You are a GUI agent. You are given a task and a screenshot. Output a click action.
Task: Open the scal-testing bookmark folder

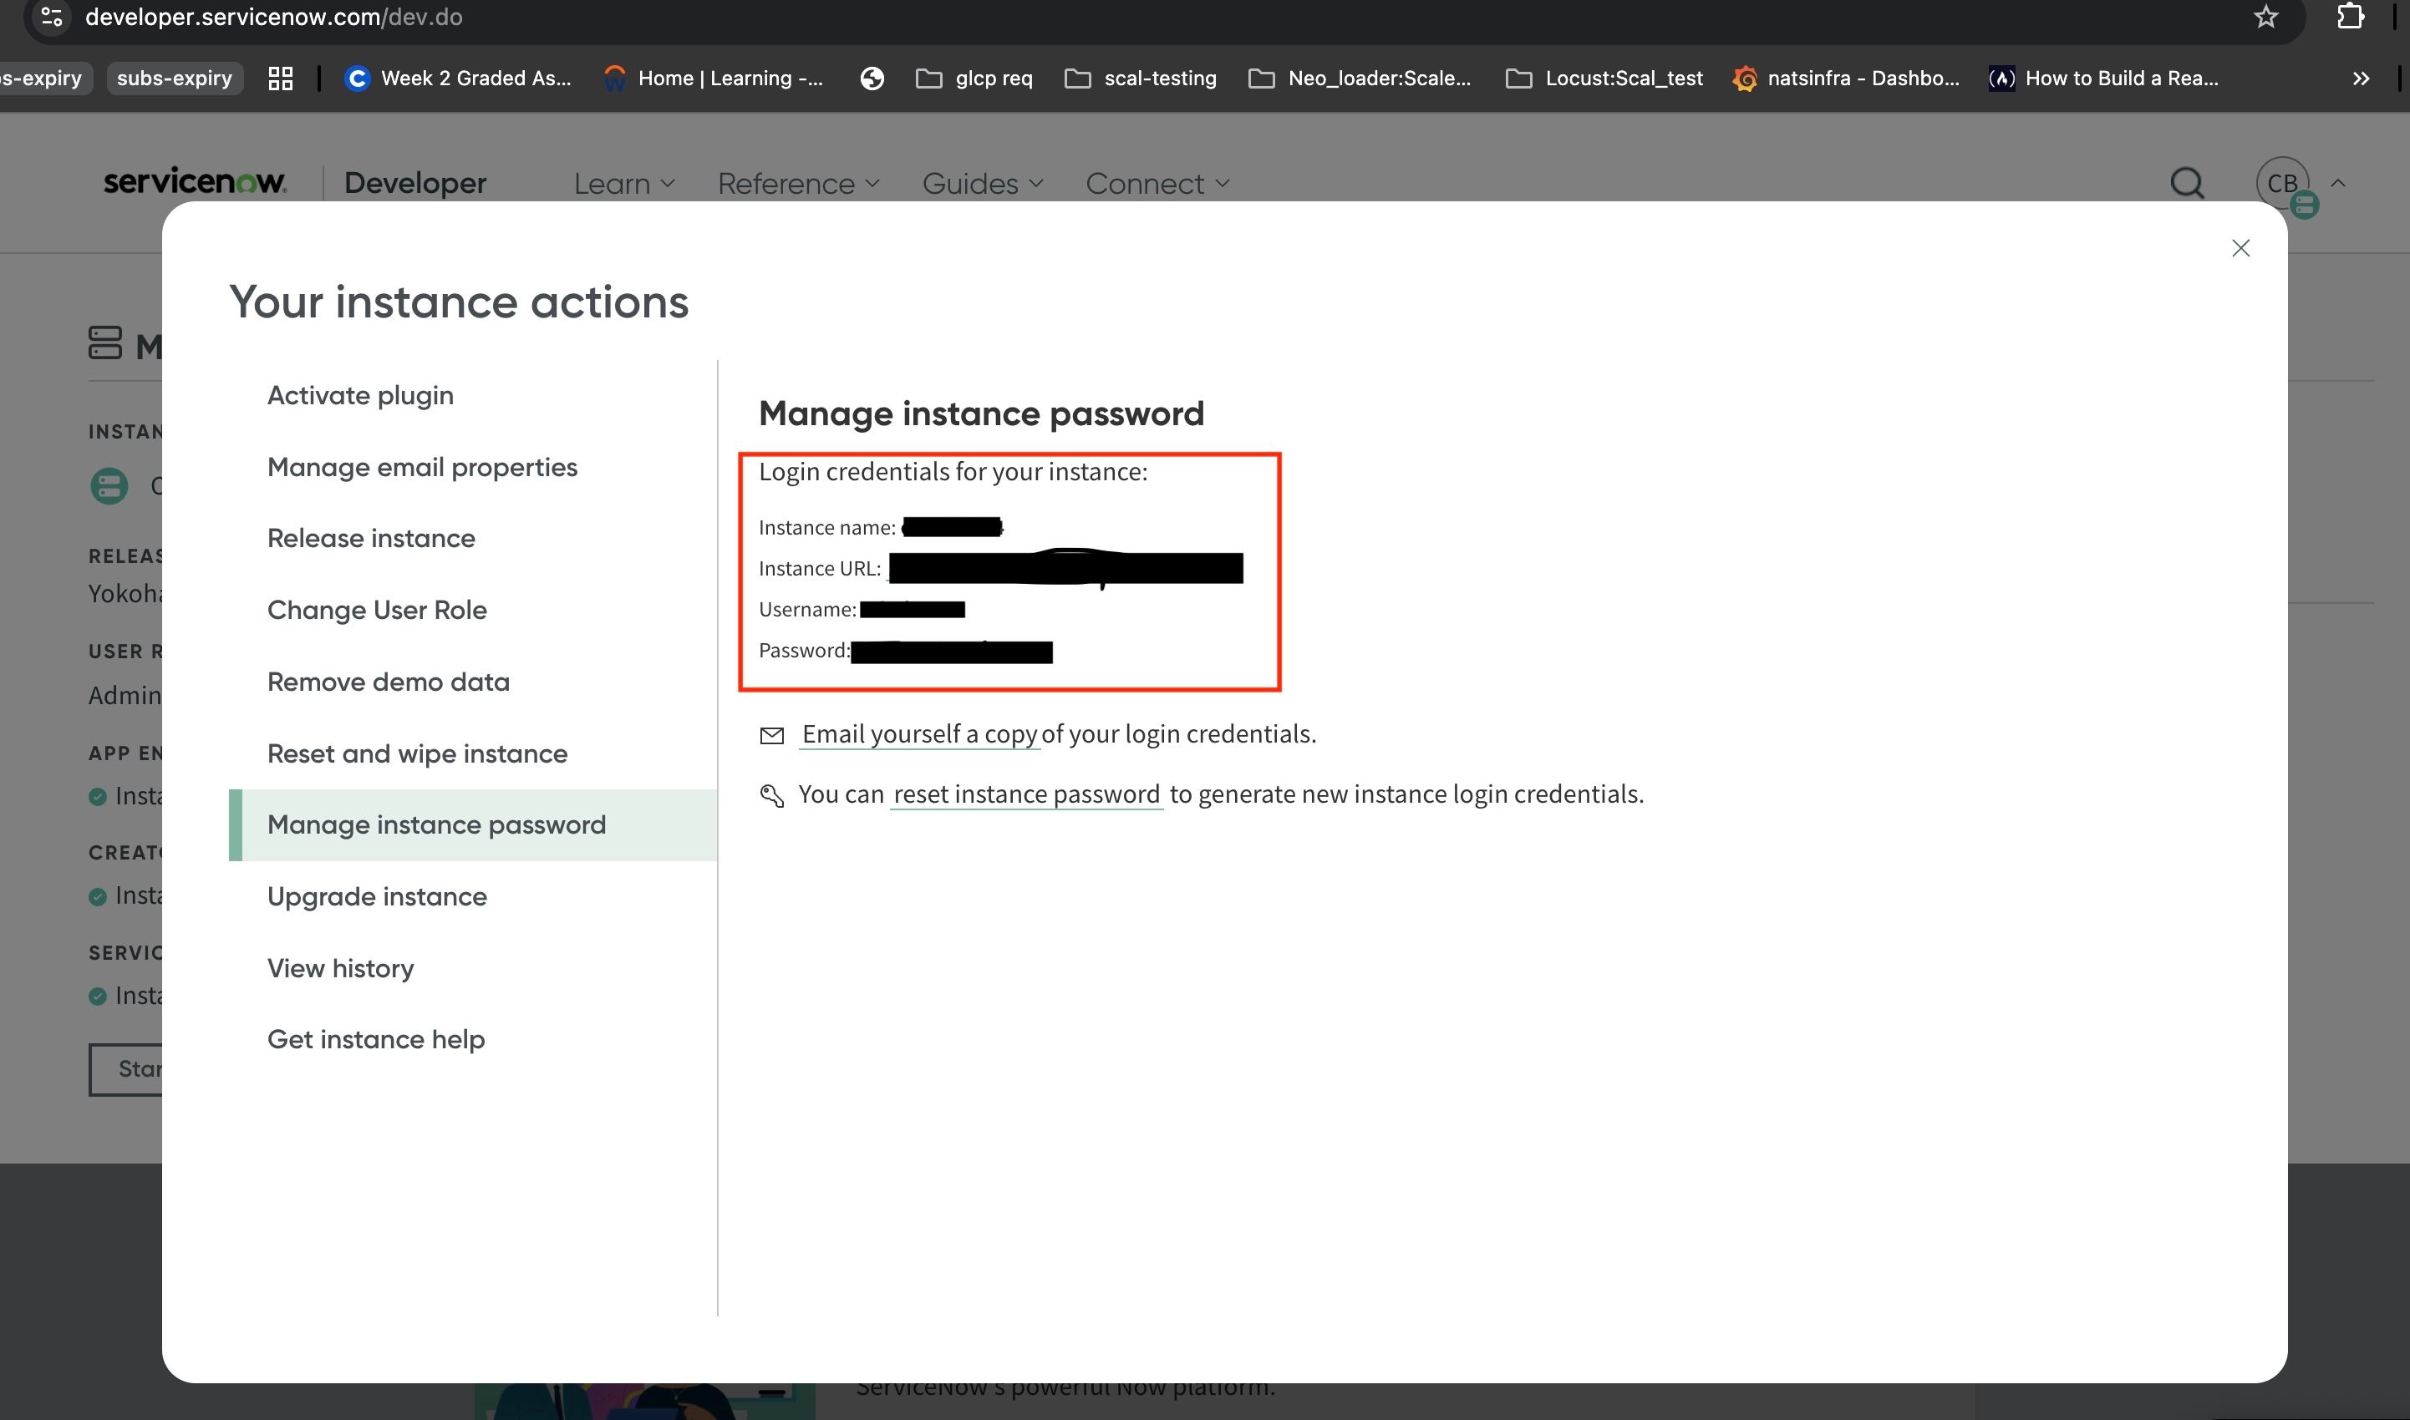(1141, 79)
